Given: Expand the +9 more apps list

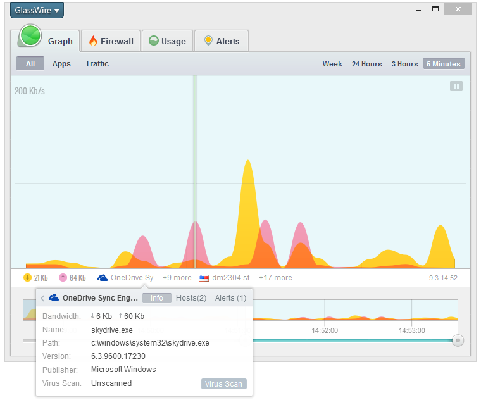Looking at the screenshot, I should coord(177,278).
